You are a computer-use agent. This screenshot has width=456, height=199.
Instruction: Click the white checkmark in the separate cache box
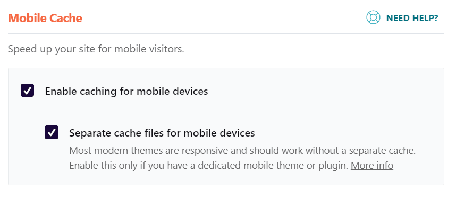[x=52, y=133]
